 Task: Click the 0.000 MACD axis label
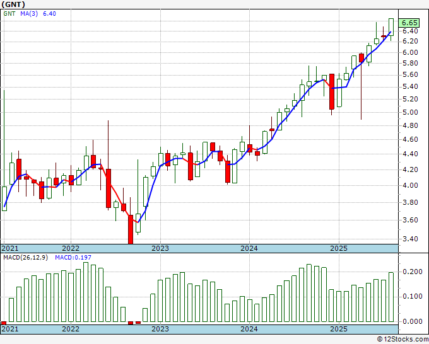tap(413, 321)
